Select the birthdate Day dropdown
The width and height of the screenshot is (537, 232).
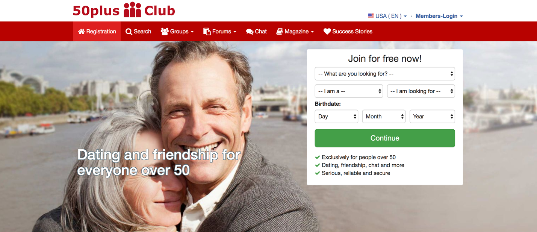click(336, 117)
